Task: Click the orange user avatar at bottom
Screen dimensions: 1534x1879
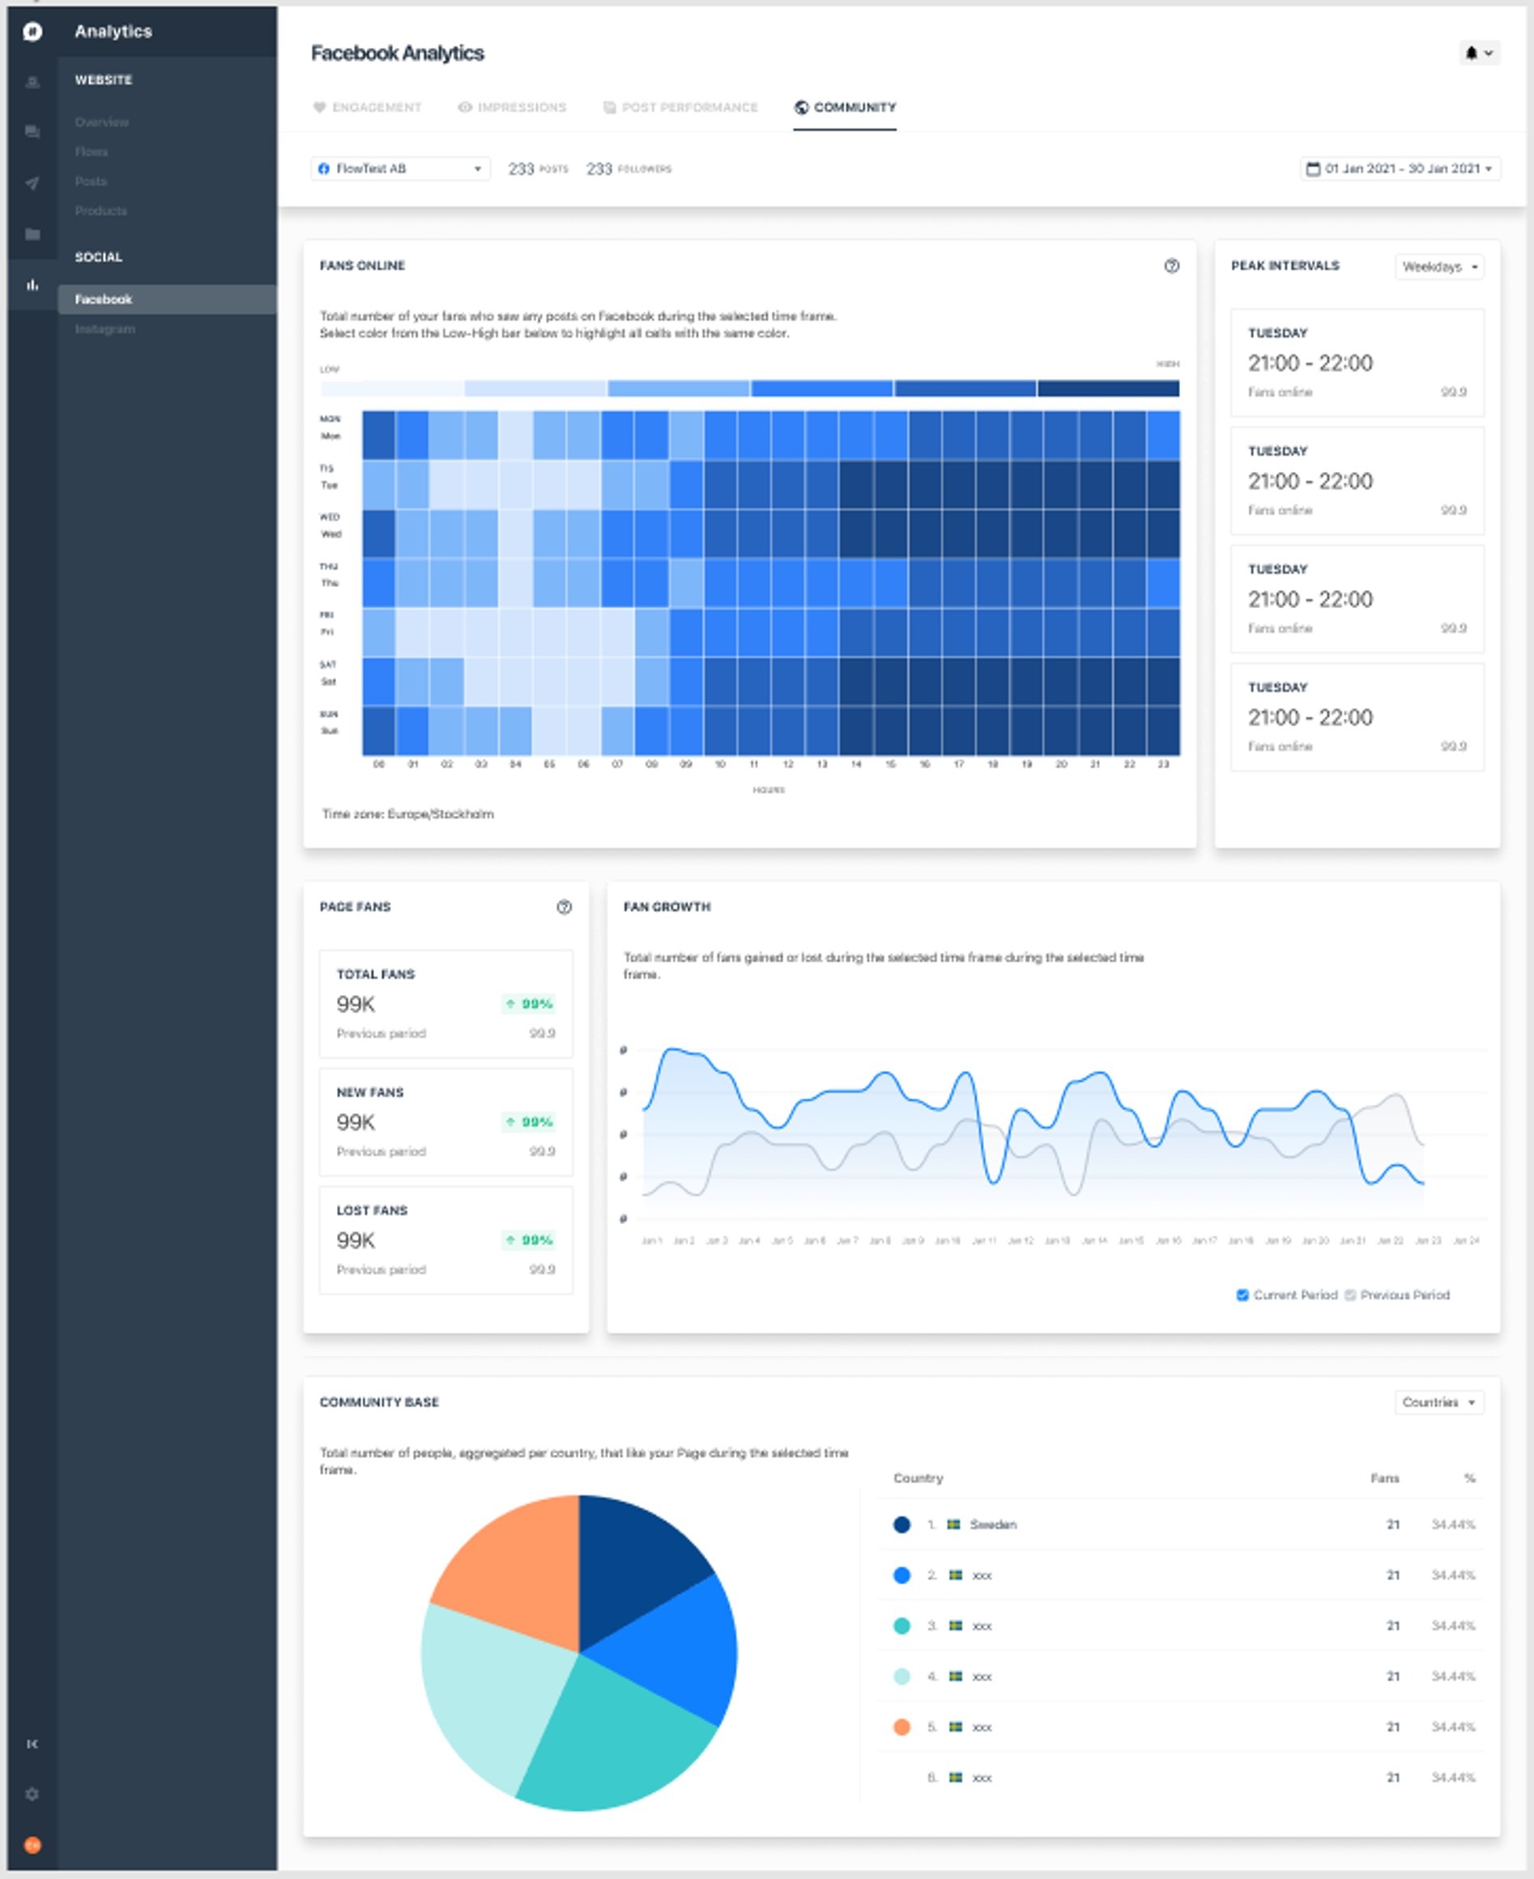Action: tap(32, 1844)
